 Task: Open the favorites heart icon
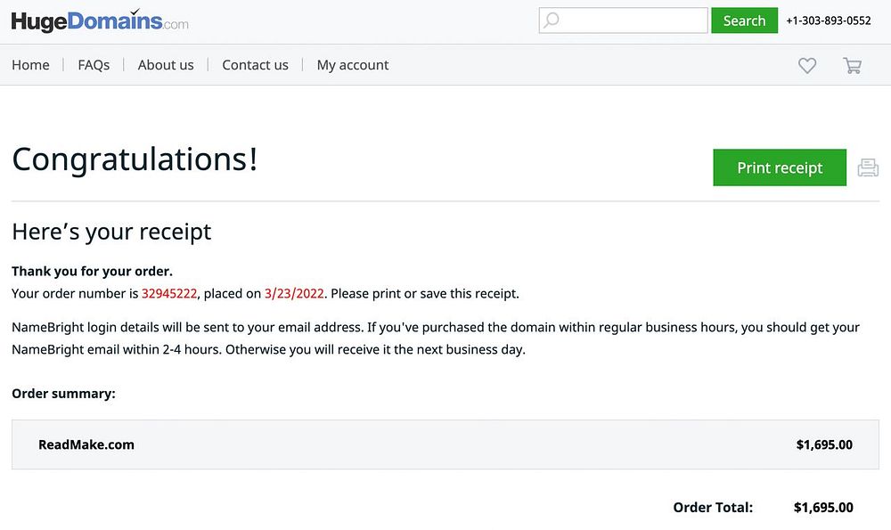tap(807, 65)
